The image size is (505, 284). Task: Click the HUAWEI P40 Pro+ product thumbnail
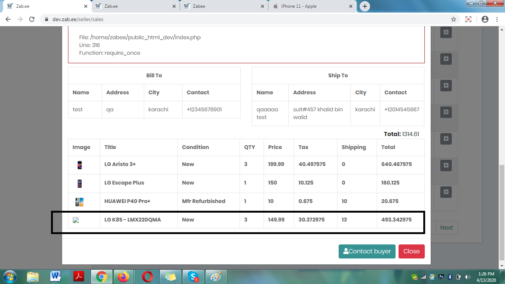pyautogui.click(x=79, y=202)
